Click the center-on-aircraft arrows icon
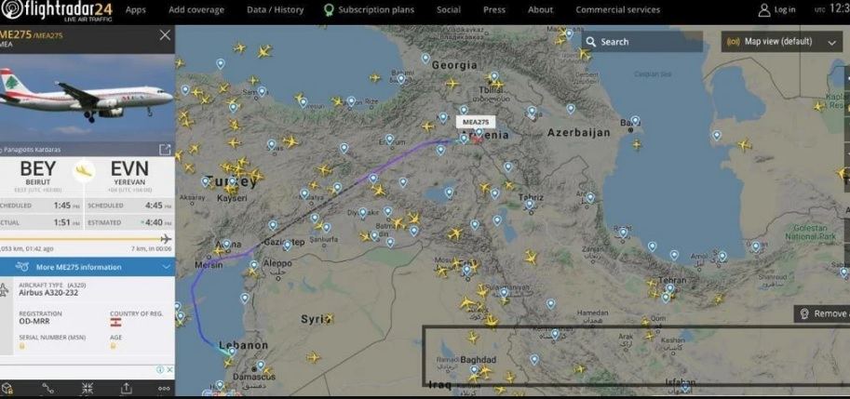Screen dimensions: 850x399 pyautogui.click(x=88, y=388)
